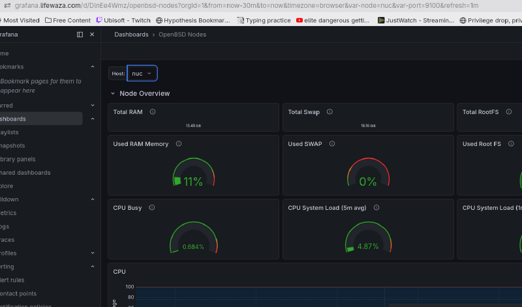Open Library panels in the sidebar

pyautogui.click(x=18, y=159)
